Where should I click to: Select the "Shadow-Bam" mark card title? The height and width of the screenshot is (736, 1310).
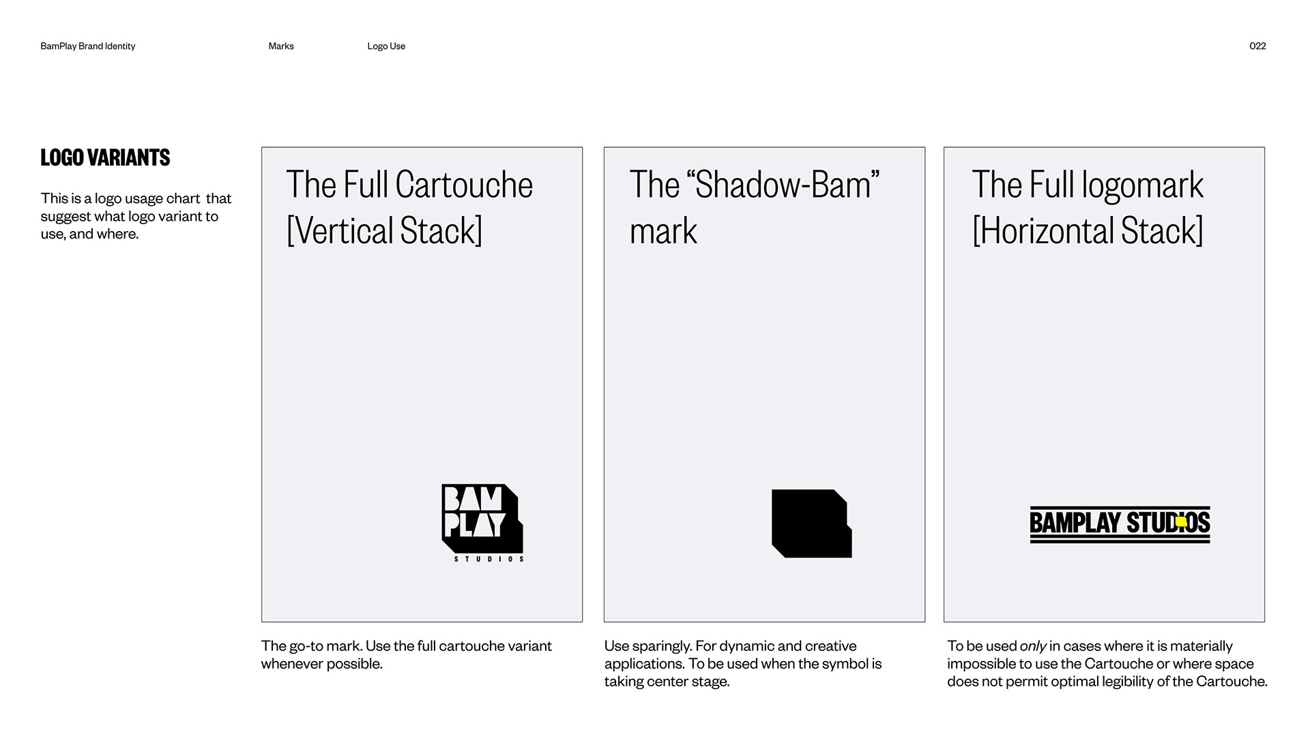(x=754, y=207)
